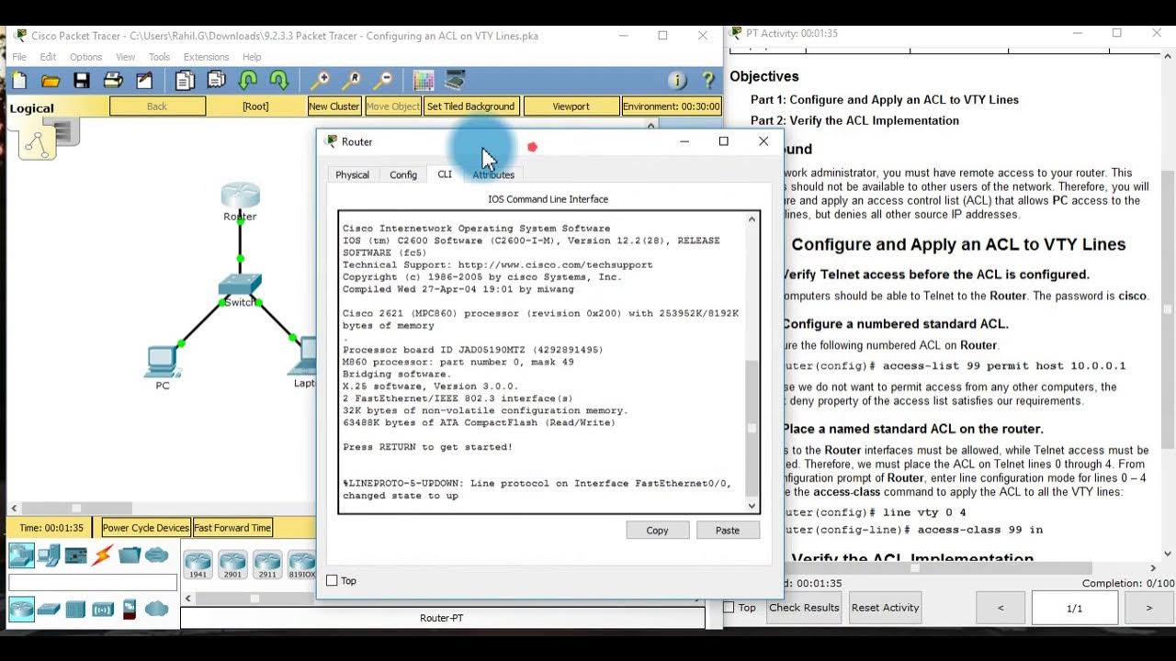1176x661 pixels.
Task: Select Hubs subcategory icon
Action: coord(75,609)
